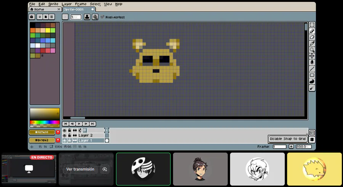Toggle visibility of all layers in timeline header

pyautogui.click(x=64, y=130)
